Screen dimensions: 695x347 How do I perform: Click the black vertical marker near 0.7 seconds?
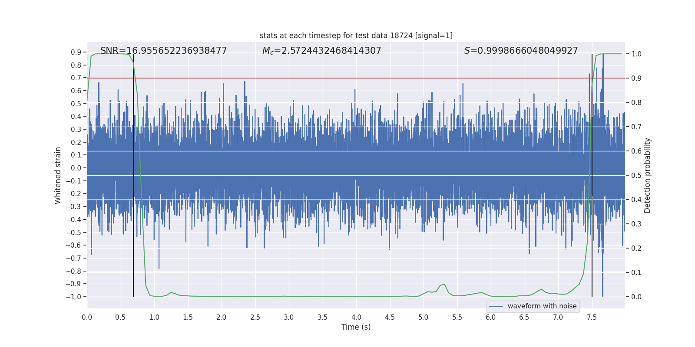click(133, 175)
